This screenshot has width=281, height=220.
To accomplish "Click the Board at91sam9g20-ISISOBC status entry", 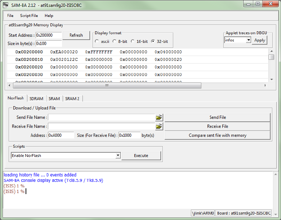I will 244,213.
